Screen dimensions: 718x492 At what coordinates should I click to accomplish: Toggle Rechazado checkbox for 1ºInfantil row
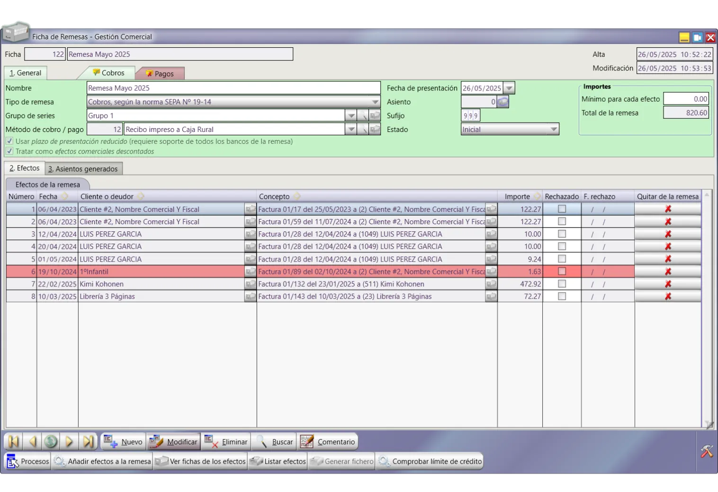tap(562, 272)
